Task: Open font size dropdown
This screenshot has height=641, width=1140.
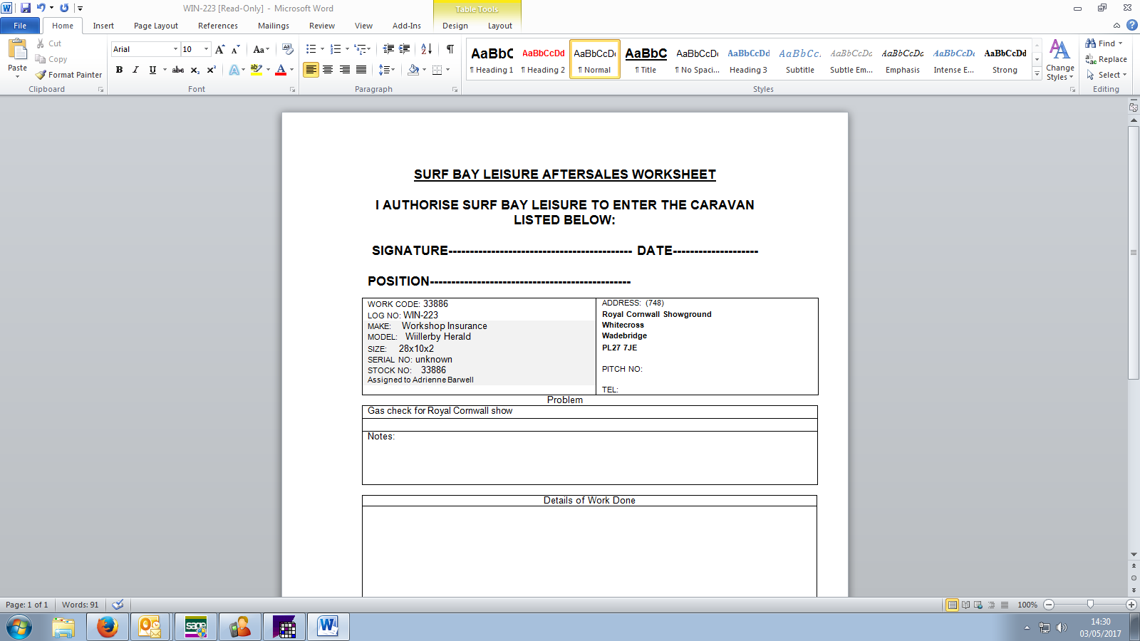Action: [207, 49]
